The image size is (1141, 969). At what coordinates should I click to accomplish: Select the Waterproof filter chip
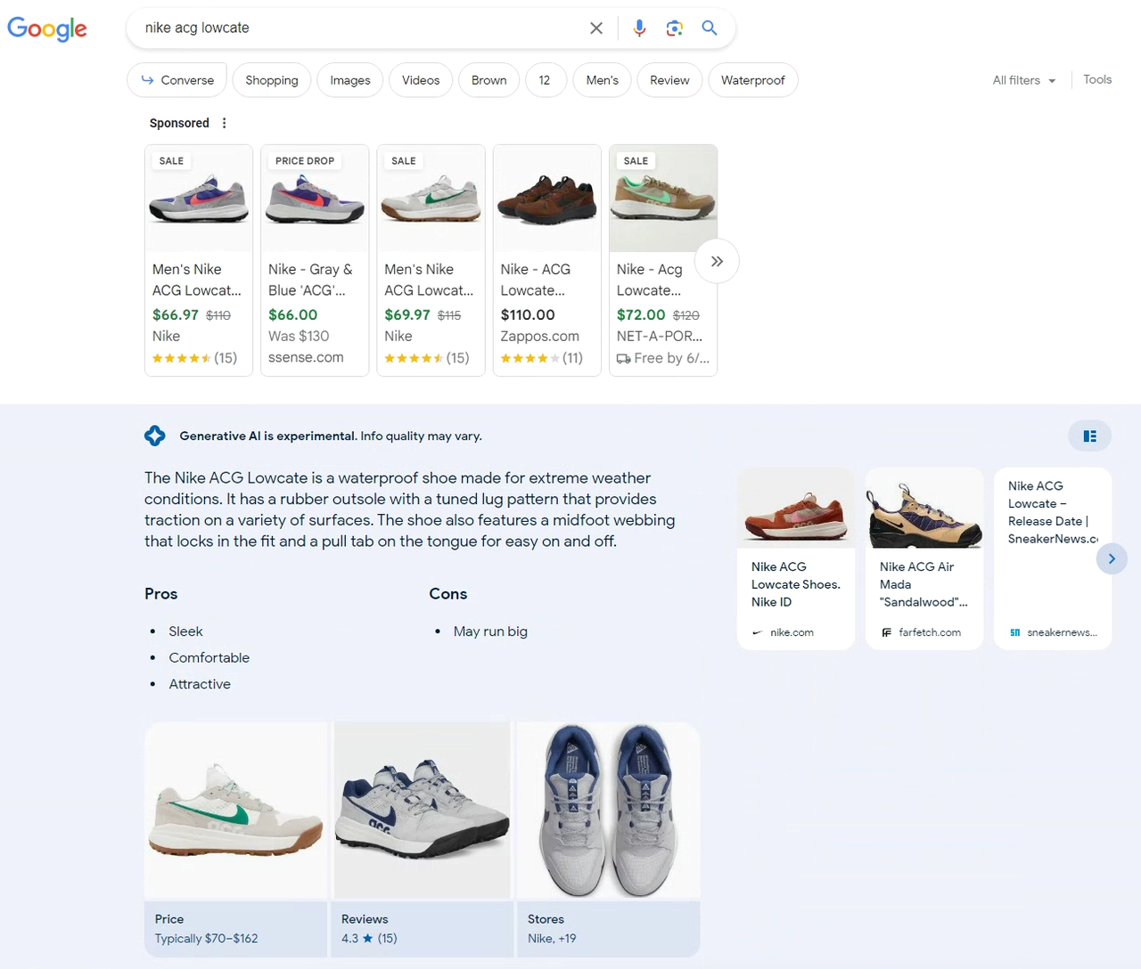point(753,80)
